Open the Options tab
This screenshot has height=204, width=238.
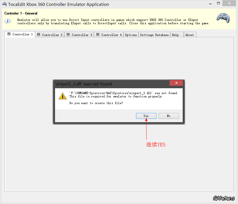click(x=131, y=35)
